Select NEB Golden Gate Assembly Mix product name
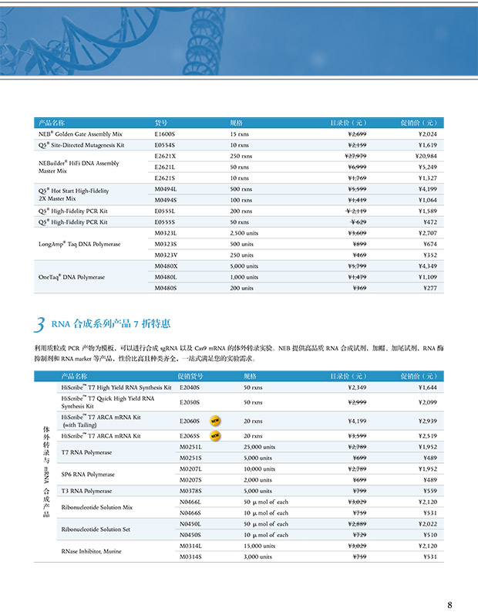 point(80,134)
